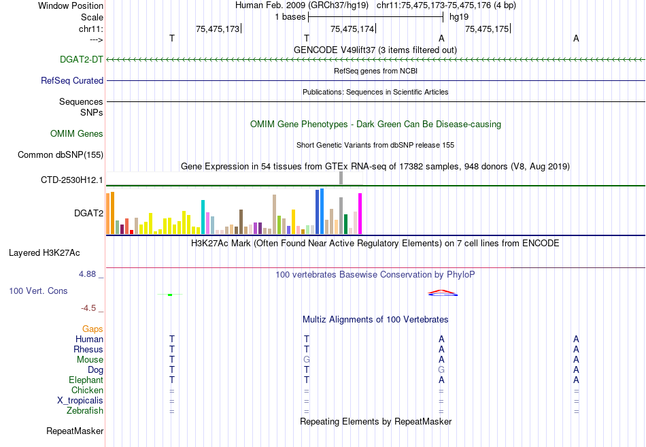Click the Window Position label
Screen dimensions: 646x447
coord(71,5)
